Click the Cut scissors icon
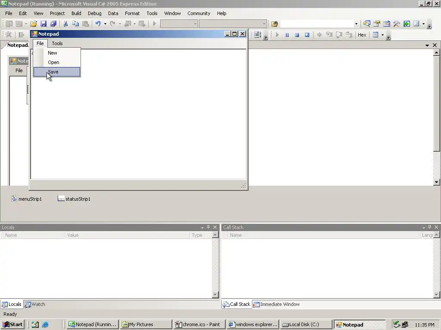The height and width of the screenshot is (330, 441). (65, 24)
